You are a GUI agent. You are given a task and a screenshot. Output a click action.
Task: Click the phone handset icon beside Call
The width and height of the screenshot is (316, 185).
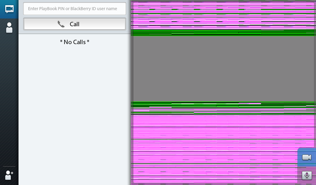[x=61, y=24]
